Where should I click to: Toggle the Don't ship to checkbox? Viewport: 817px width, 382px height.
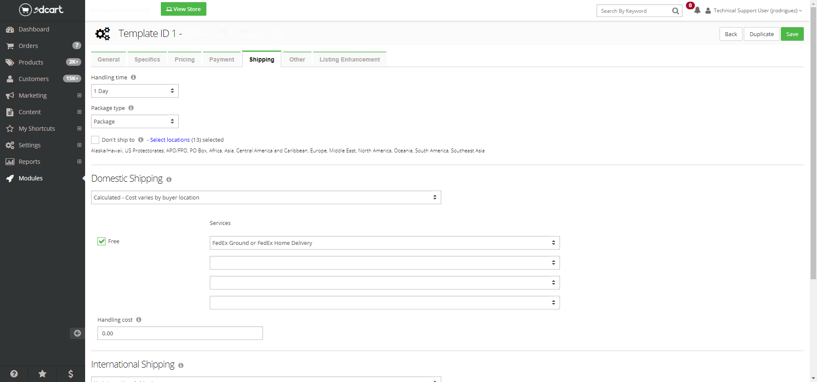[x=95, y=140]
